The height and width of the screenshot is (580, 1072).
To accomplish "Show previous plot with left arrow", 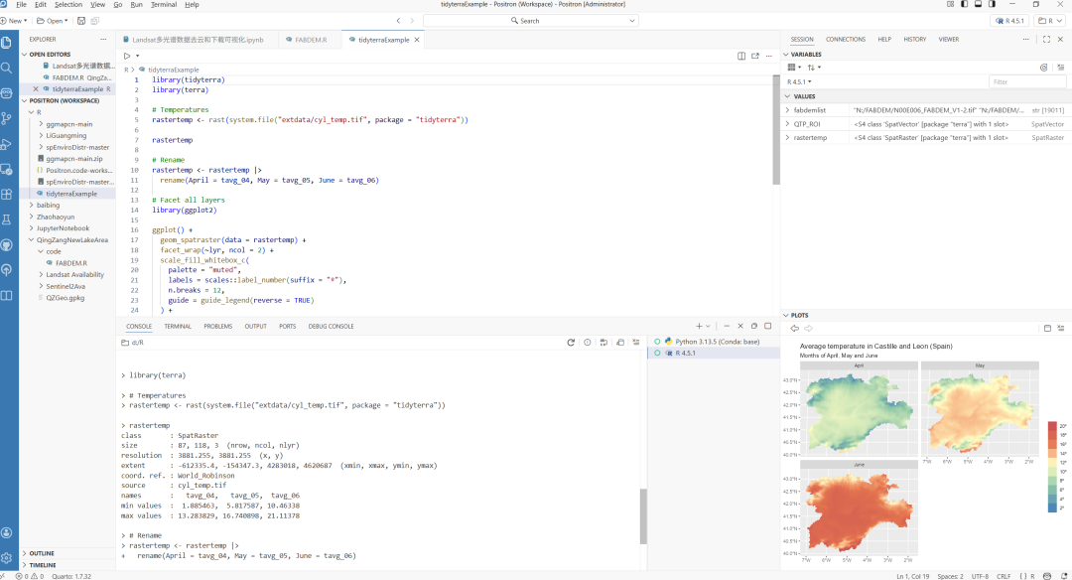I will point(794,329).
